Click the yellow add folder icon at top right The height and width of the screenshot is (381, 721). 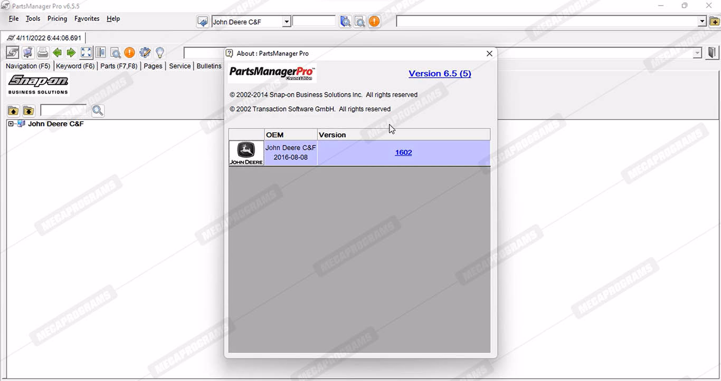714,22
